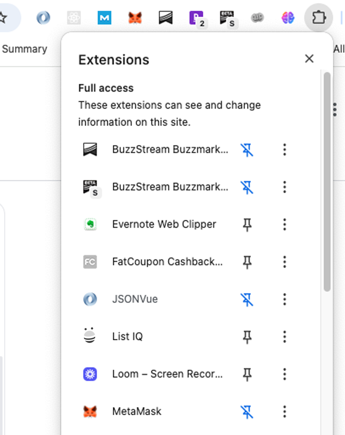Image resolution: width=345 pixels, height=435 pixels.
Task: Open the blue M extension in the toolbar
Action: tap(104, 18)
